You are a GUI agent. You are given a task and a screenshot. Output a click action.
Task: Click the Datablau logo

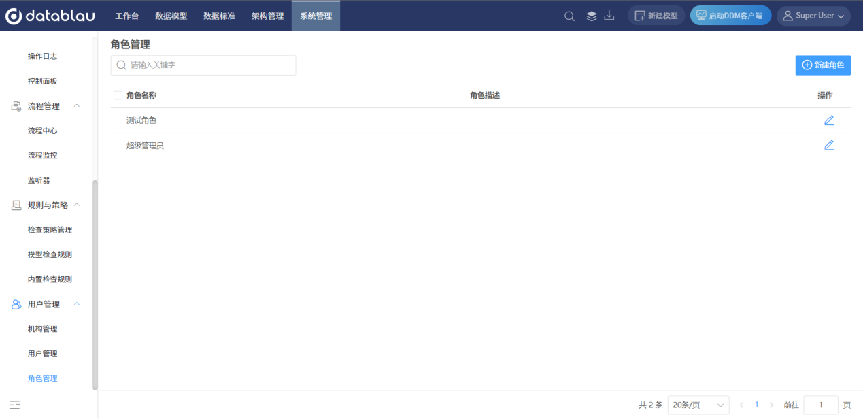pyautogui.click(x=50, y=16)
